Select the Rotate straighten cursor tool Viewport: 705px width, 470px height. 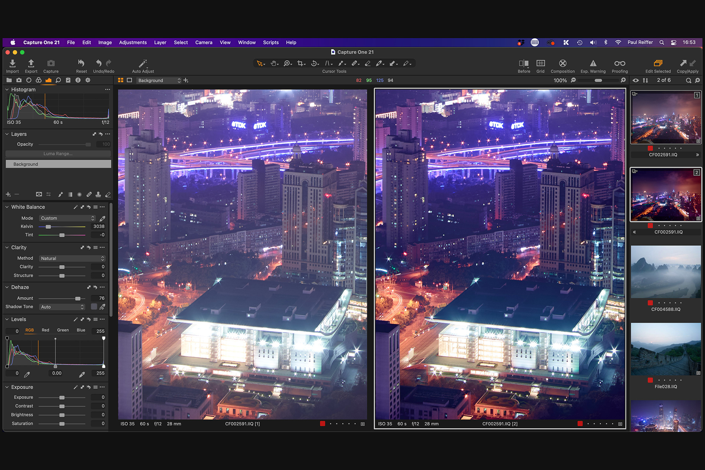click(315, 63)
